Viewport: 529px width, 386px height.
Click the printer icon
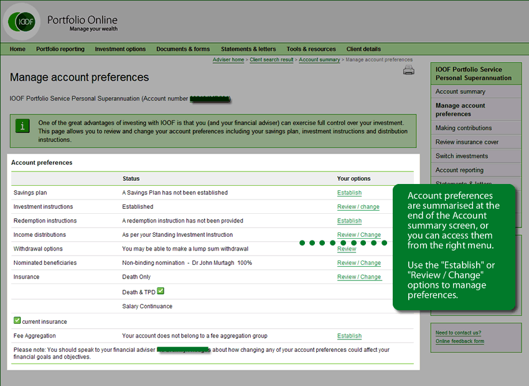coord(408,70)
